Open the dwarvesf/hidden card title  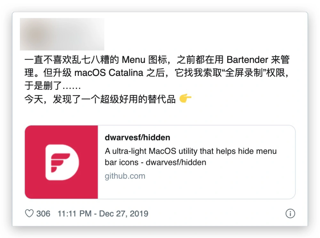(137, 138)
